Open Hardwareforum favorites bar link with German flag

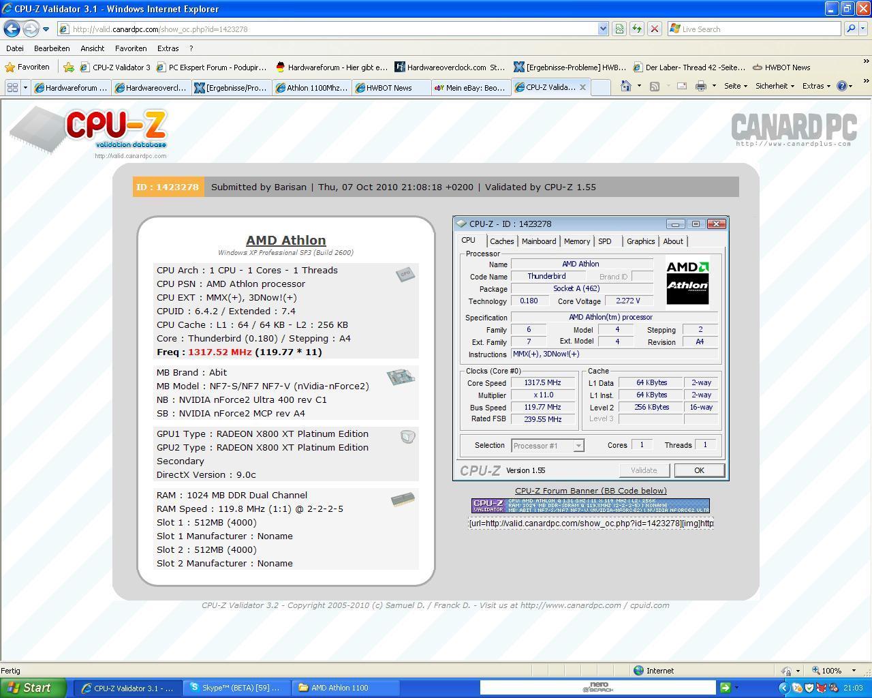coord(331,67)
